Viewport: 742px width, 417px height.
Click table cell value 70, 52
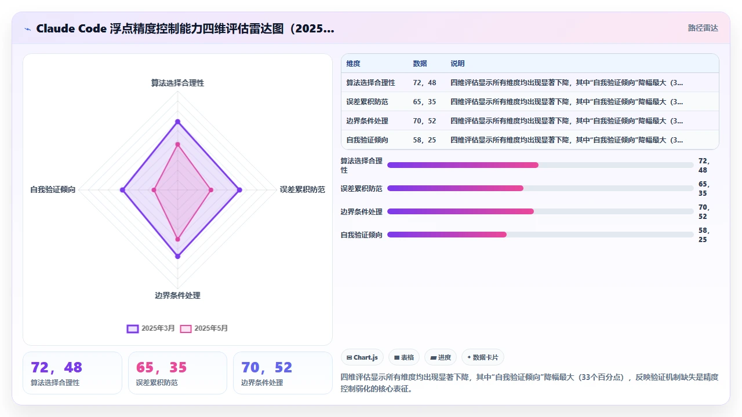point(424,121)
